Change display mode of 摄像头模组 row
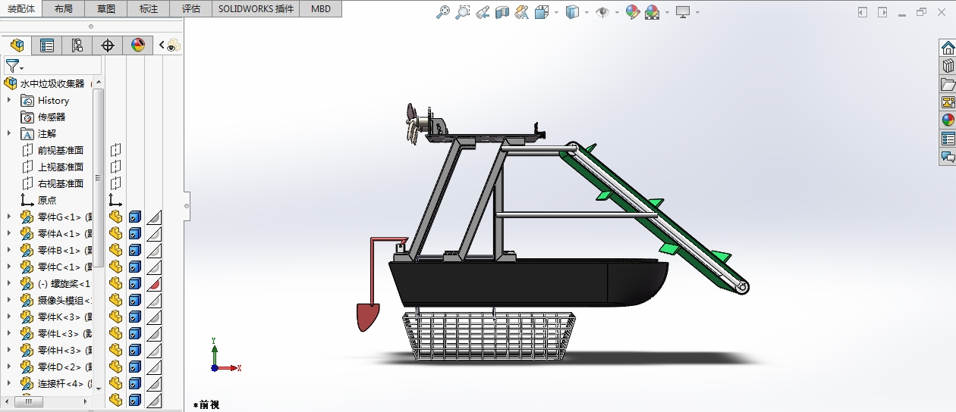 point(134,300)
